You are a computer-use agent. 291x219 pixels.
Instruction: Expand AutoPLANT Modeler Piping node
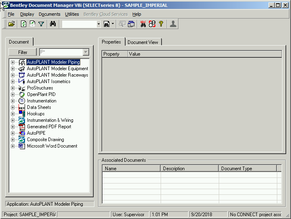pyautogui.click(x=13, y=62)
